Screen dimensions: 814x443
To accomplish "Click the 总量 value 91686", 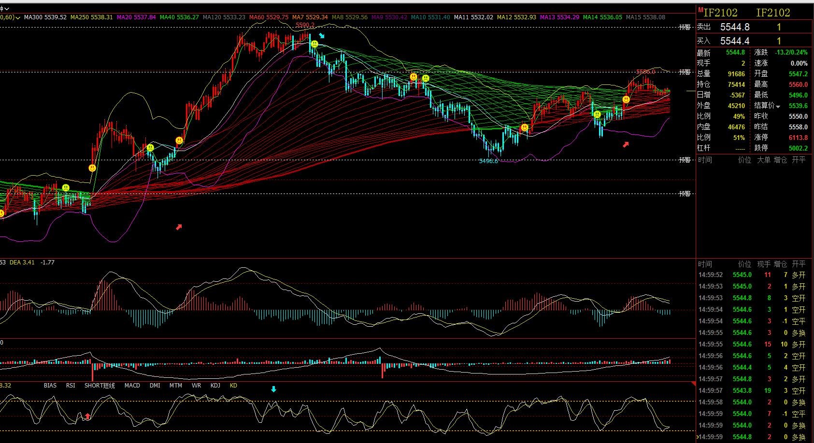I will (736, 74).
